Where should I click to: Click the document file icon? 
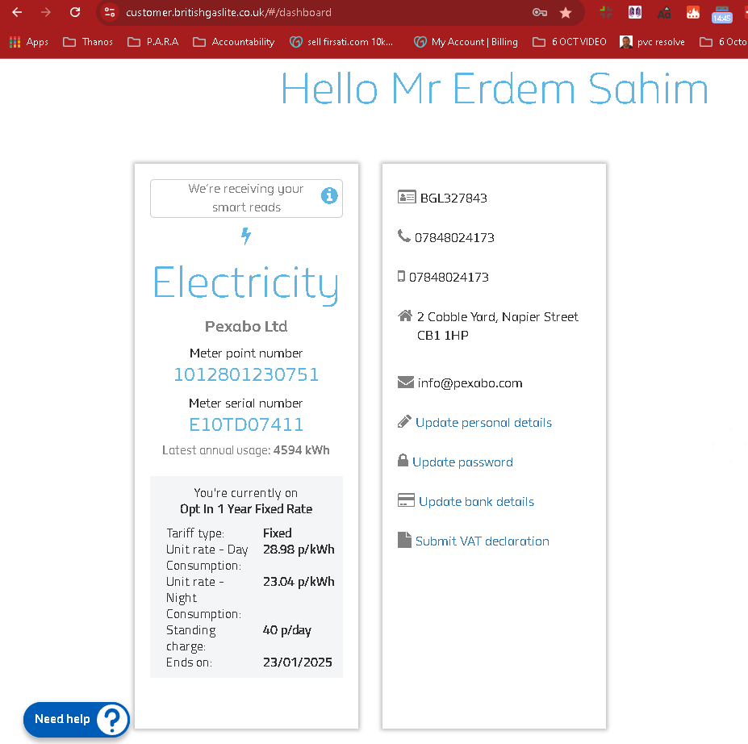[404, 540]
